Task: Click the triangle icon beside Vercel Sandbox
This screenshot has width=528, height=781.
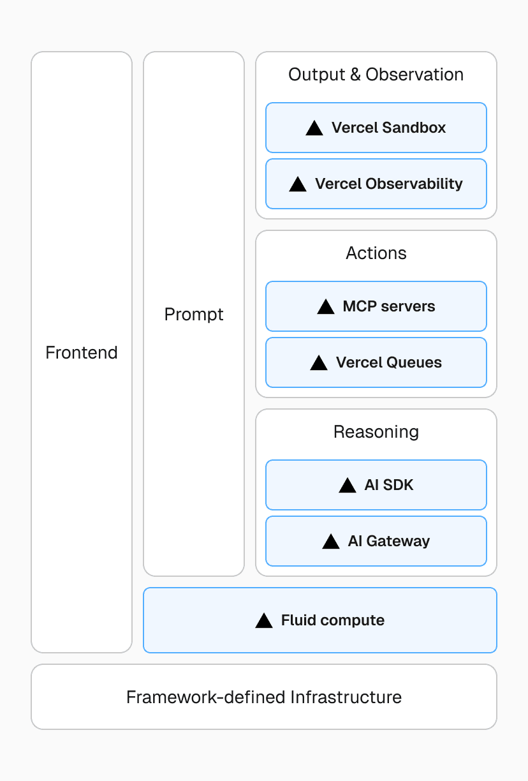Action: tap(314, 128)
